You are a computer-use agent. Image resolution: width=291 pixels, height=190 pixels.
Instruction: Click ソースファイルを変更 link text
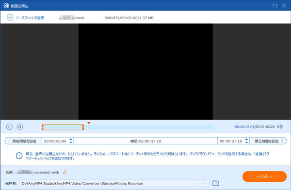30,18
